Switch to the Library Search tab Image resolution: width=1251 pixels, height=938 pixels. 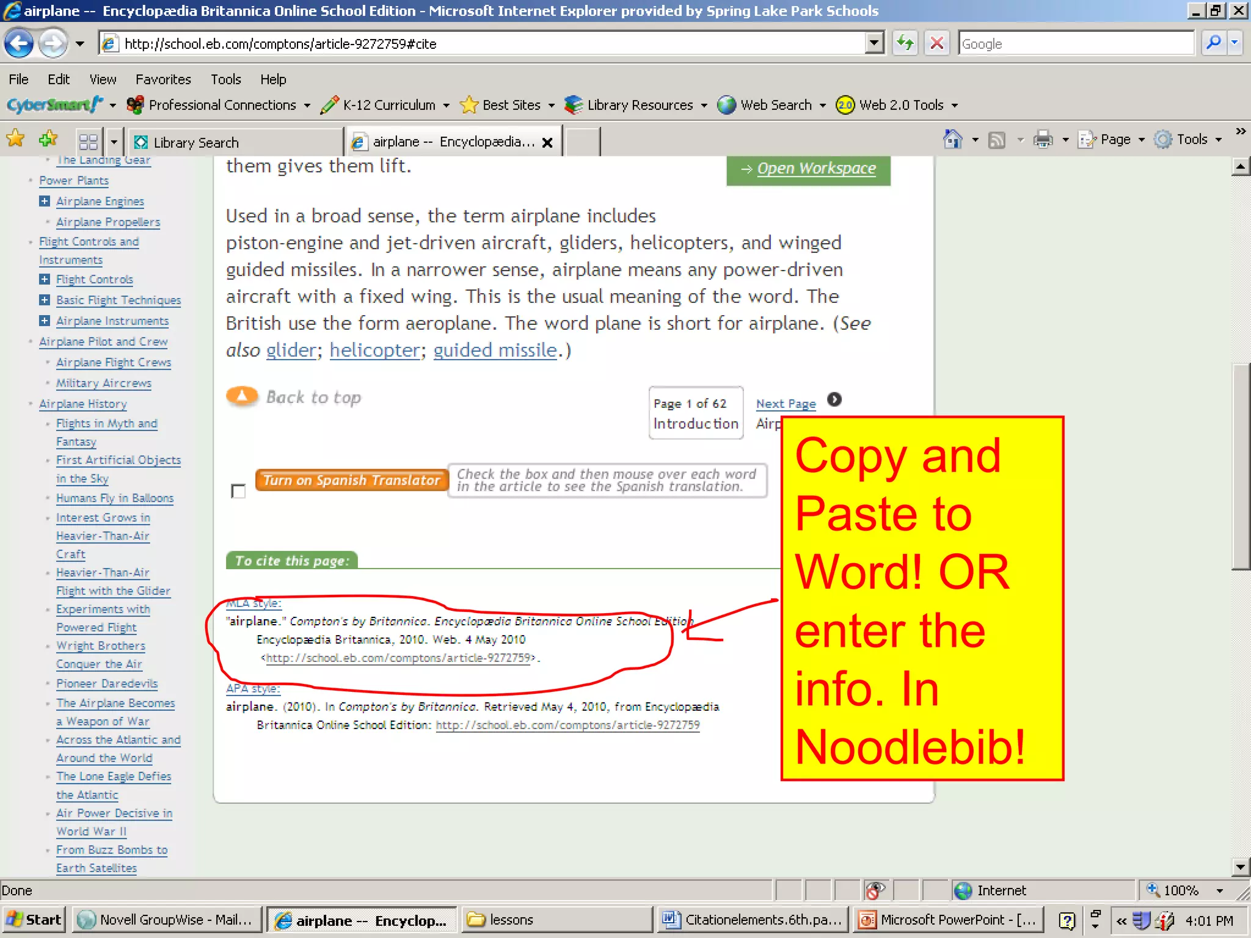[x=235, y=142]
